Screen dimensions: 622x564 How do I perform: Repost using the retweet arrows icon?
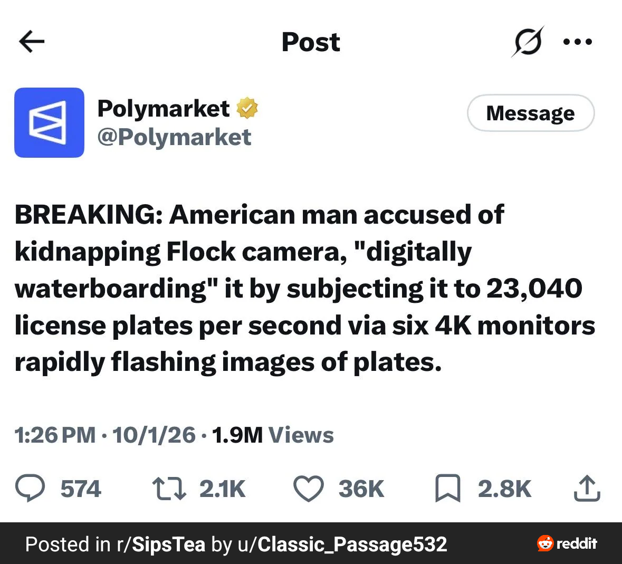[x=169, y=488]
